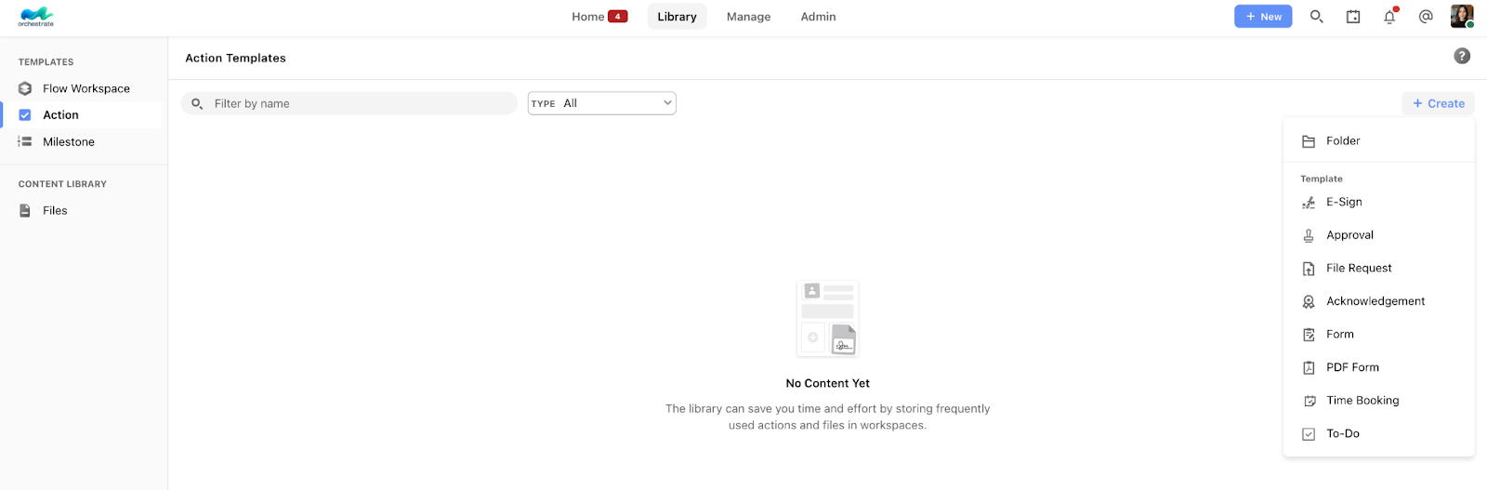Viewport: 1487px width, 490px height.
Task: Click the mentions @ icon
Action: pos(1426,17)
